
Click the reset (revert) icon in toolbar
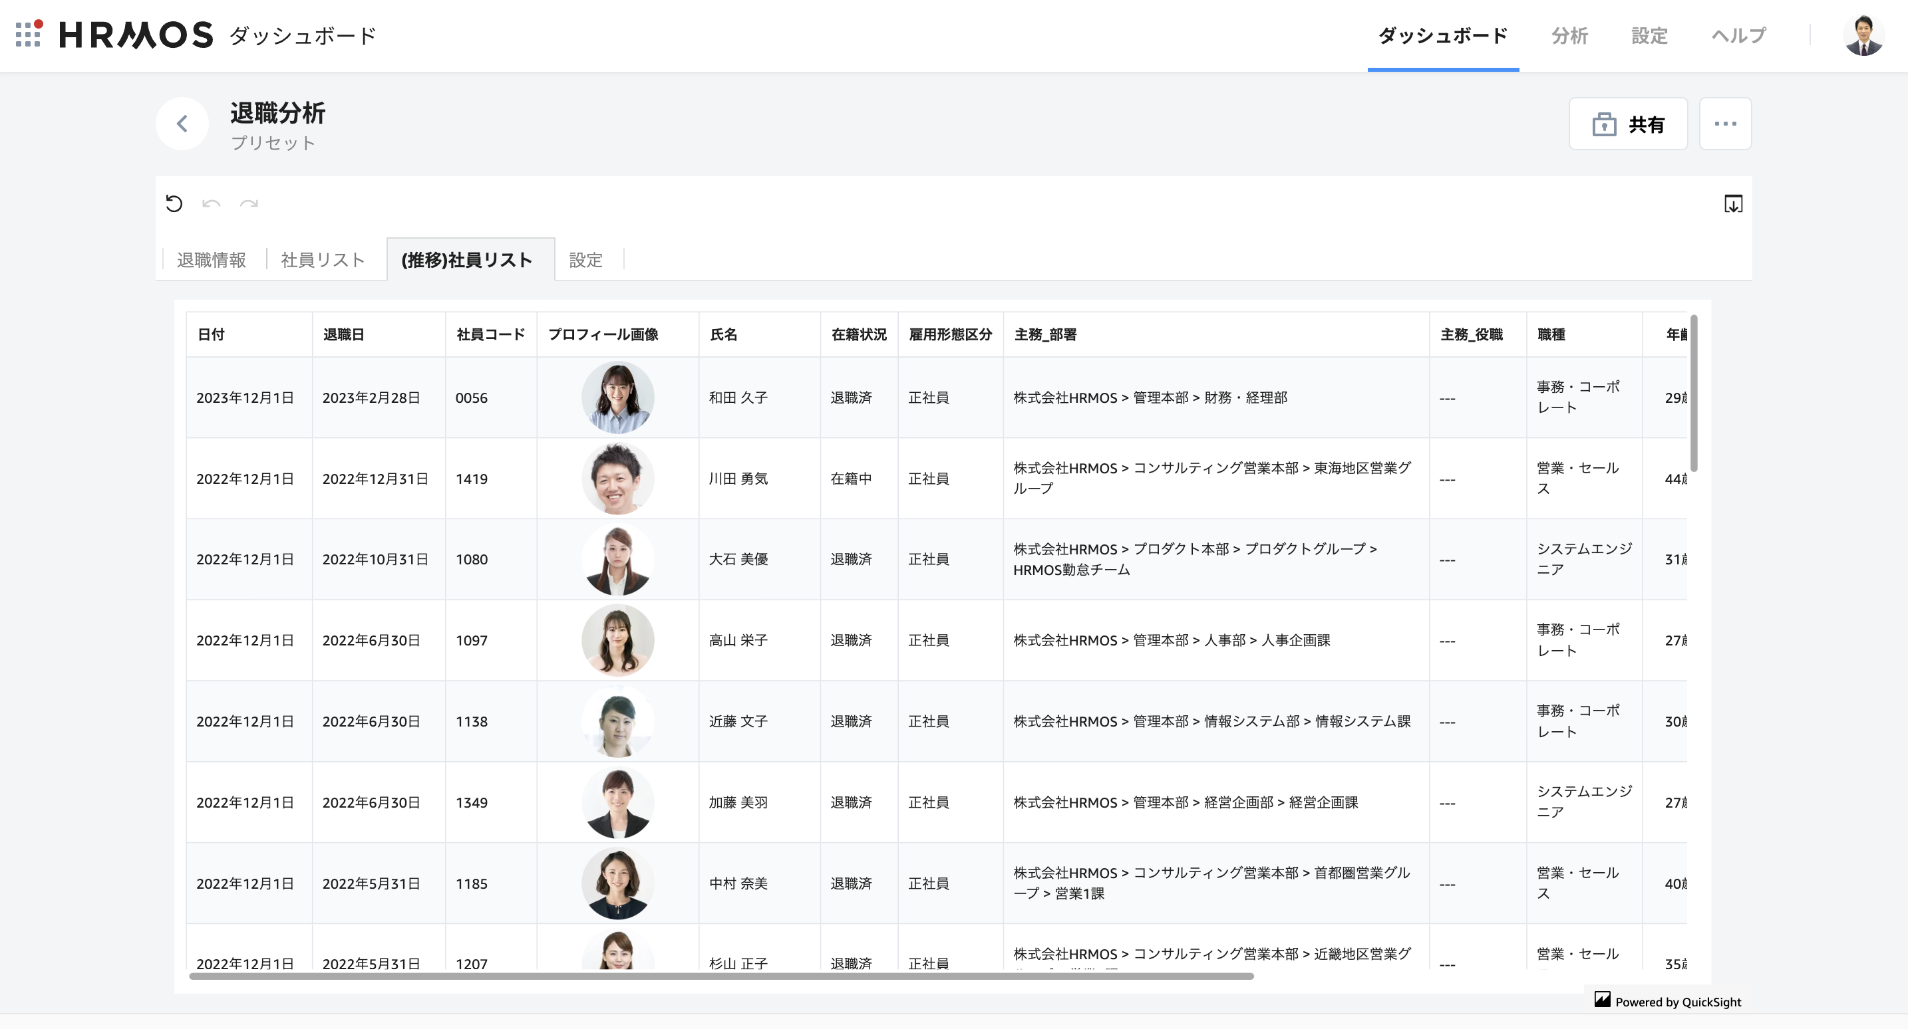(x=174, y=203)
